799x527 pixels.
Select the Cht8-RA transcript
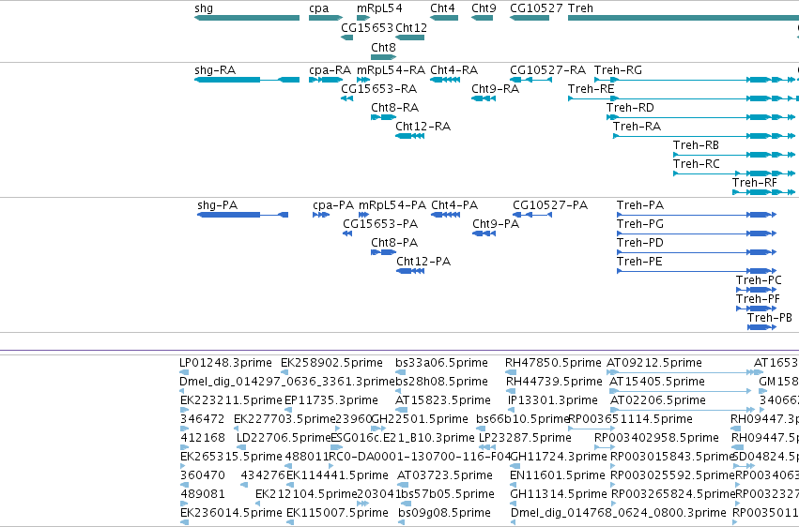point(384,117)
